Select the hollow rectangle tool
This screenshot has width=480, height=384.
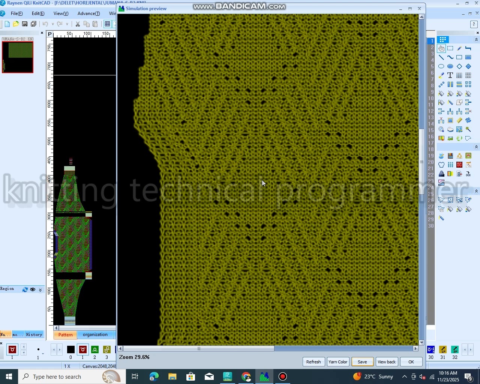click(459, 57)
